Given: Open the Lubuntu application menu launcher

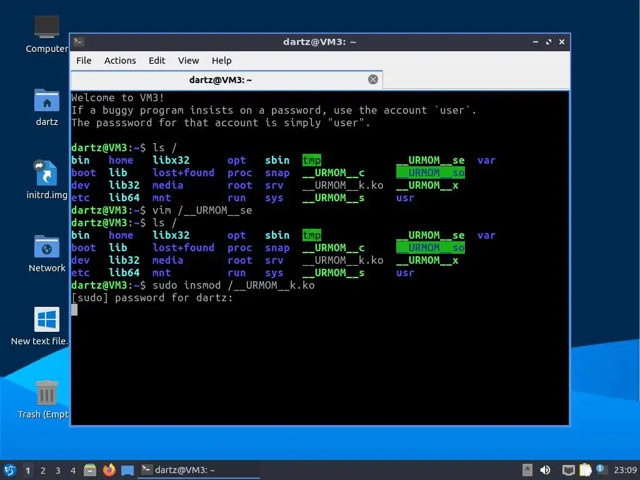Looking at the screenshot, I should (10, 470).
